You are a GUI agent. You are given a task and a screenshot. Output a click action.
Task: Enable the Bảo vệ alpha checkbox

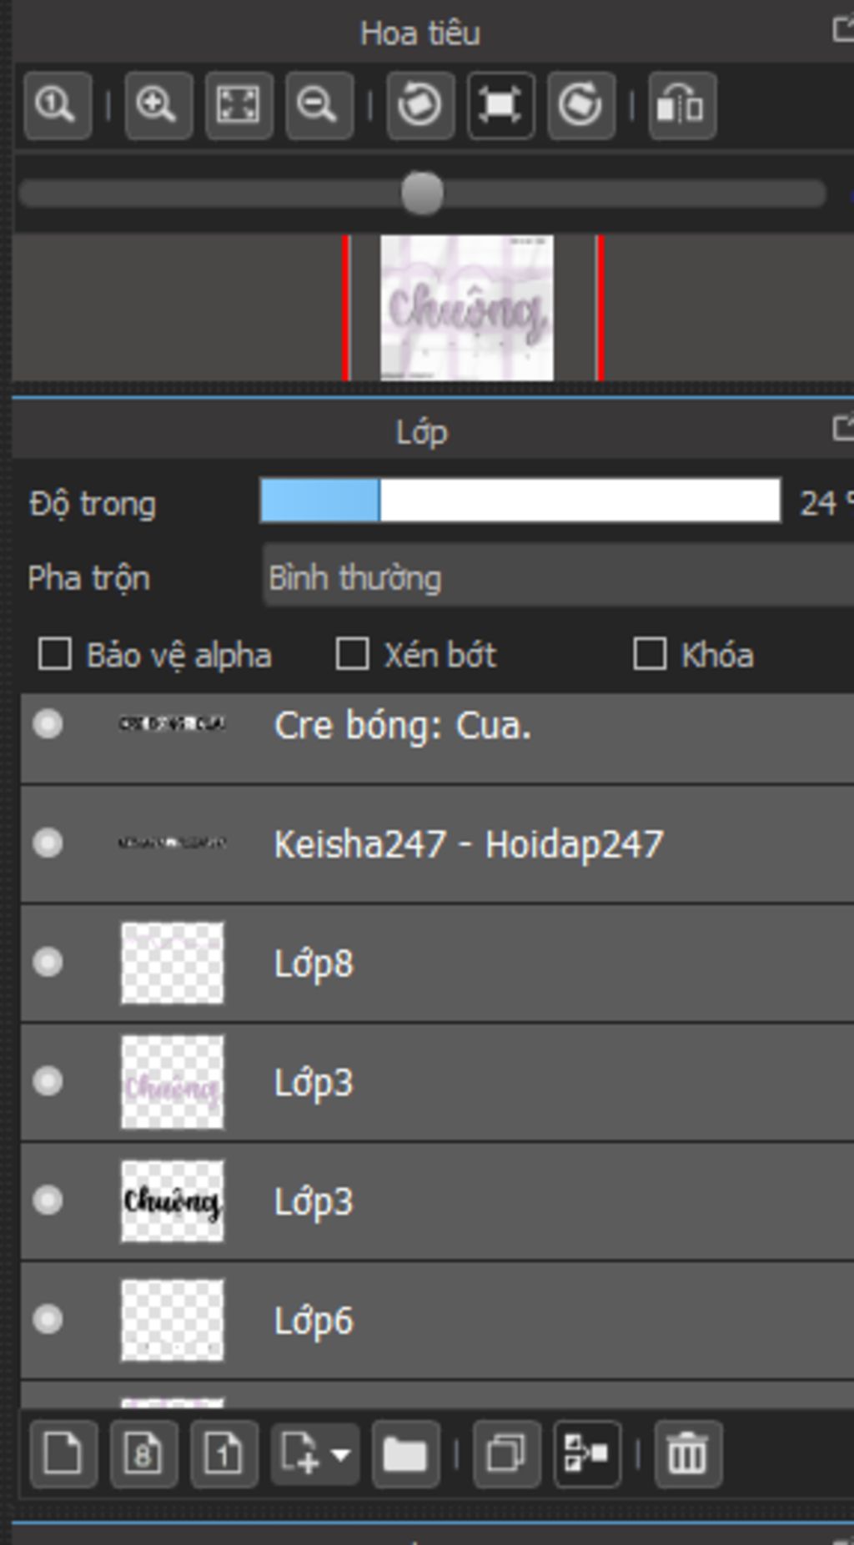pos(55,655)
